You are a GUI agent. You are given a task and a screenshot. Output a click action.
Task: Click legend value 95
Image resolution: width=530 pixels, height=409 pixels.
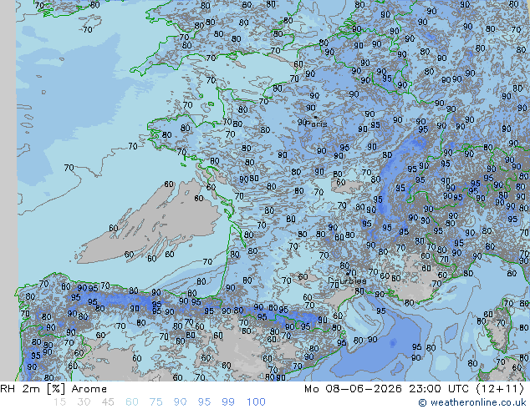click(204, 402)
